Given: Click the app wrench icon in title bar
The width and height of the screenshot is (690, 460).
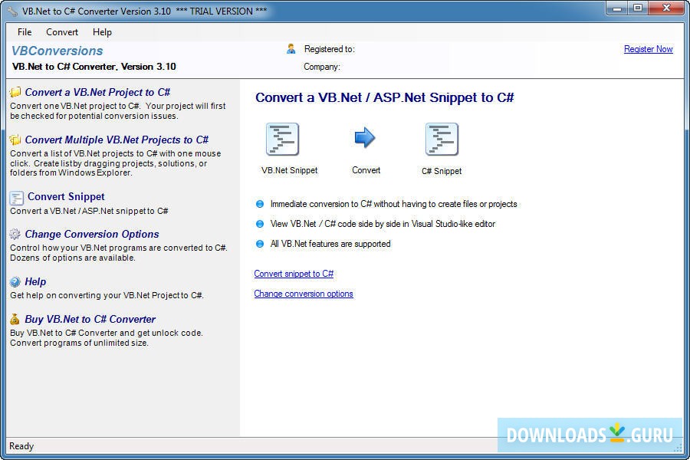Looking at the screenshot, I should [13, 11].
